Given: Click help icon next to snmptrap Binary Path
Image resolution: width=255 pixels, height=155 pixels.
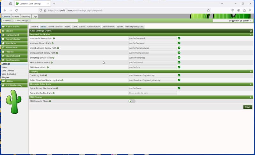Looking at the screenshot, I should pyautogui.click(x=53, y=58).
